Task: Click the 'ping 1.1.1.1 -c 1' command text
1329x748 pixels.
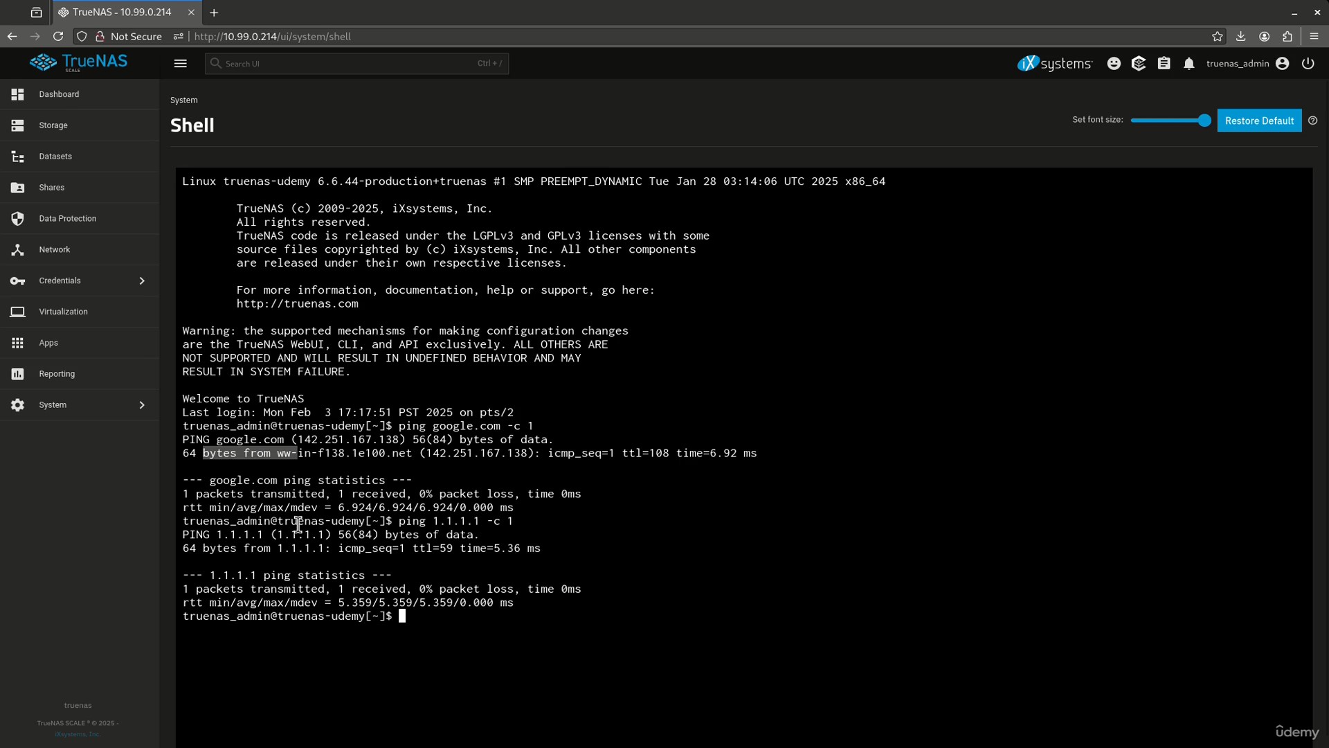Action: (455, 521)
